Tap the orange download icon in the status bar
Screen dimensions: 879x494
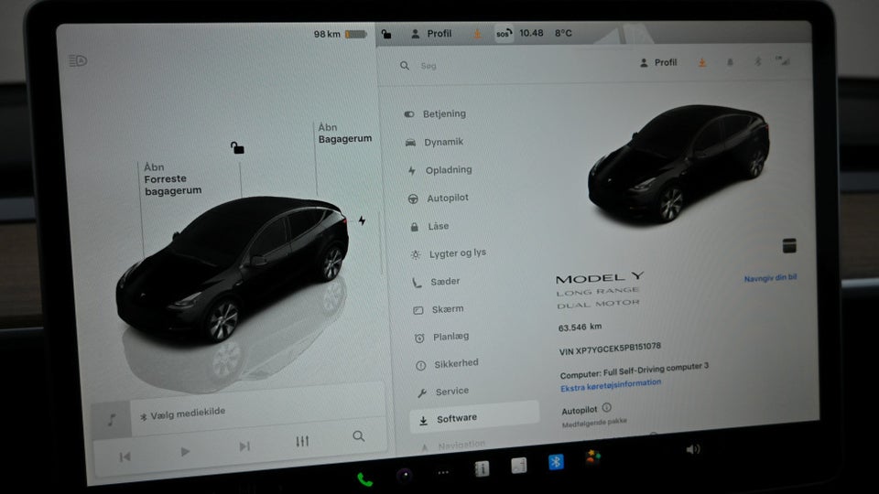[477, 34]
